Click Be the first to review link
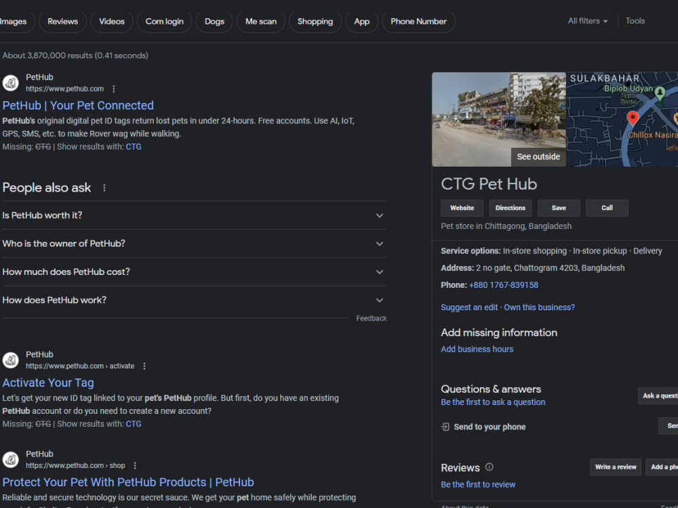 point(478,485)
